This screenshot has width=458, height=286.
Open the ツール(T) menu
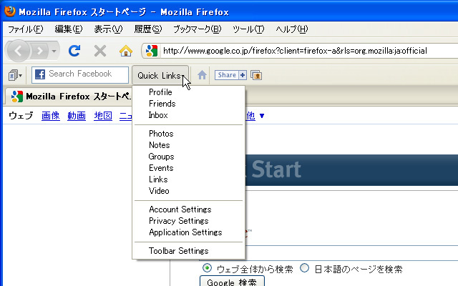click(x=248, y=29)
